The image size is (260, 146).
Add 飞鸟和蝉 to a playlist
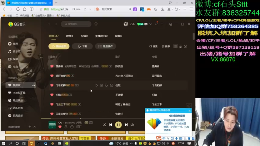point(101,85)
